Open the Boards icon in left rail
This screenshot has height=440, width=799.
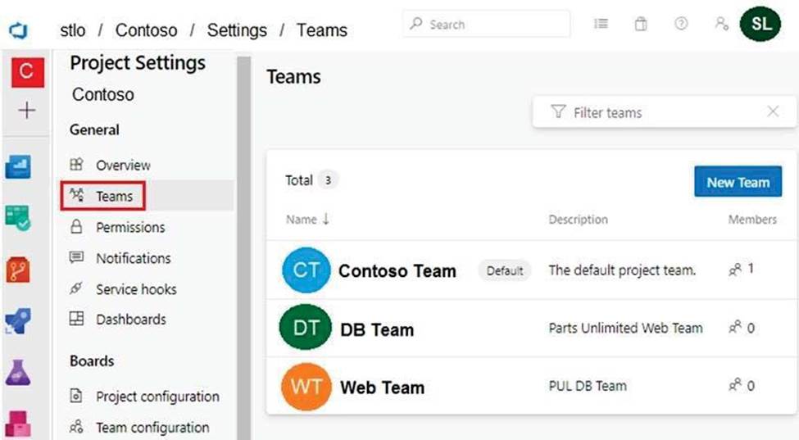point(18,218)
